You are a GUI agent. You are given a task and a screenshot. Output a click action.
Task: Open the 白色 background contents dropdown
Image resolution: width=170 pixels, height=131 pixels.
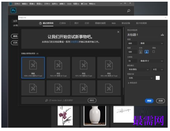(140, 78)
